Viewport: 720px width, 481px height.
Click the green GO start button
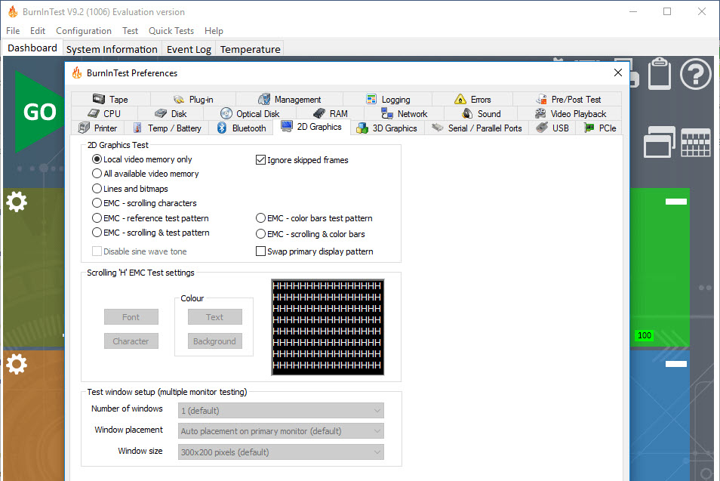click(x=39, y=112)
